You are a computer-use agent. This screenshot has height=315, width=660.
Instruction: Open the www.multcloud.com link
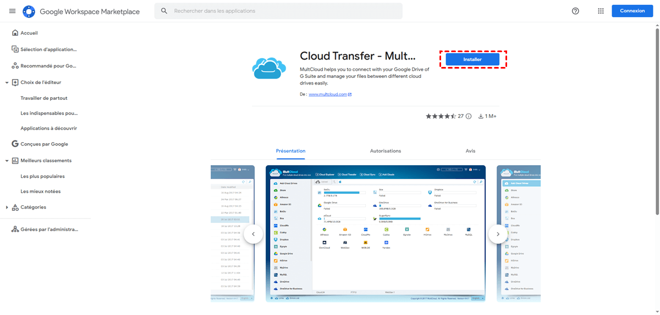click(x=328, y=94)
